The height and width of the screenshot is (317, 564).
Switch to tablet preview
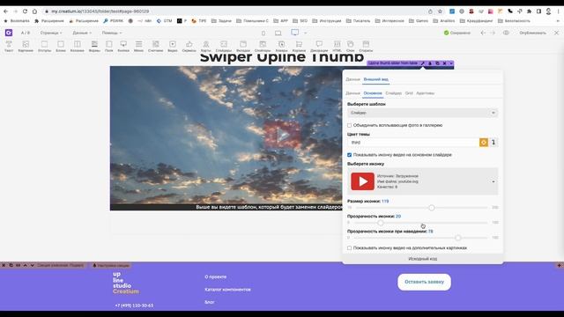[x=278, y=33]
